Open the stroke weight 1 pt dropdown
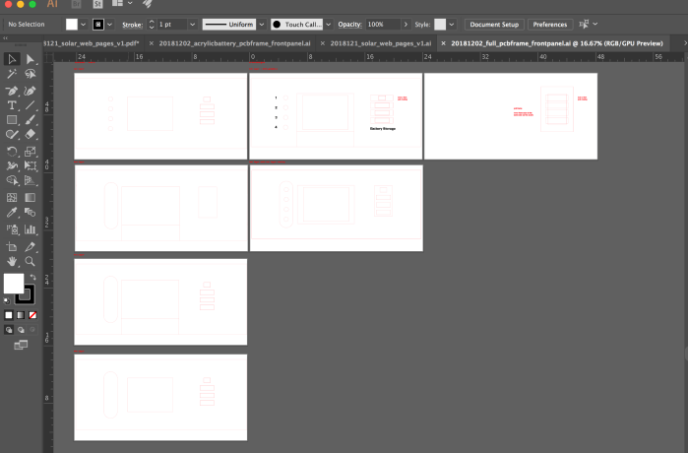Viewport: 688px width, 453px height. (191, 24)
